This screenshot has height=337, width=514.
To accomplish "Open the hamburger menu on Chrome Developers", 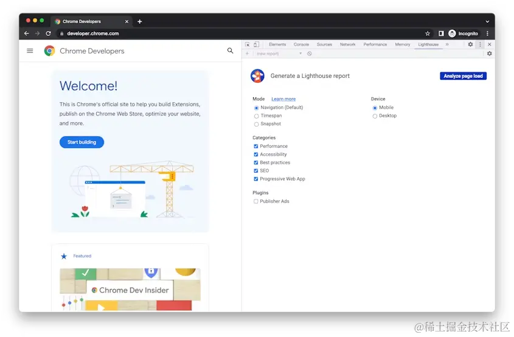I will pos(30,51).
